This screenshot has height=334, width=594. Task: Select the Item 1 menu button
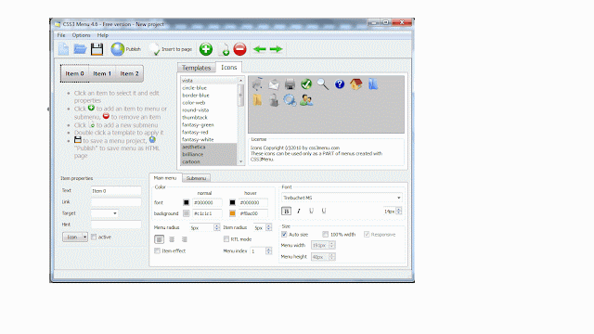point(102,73)
